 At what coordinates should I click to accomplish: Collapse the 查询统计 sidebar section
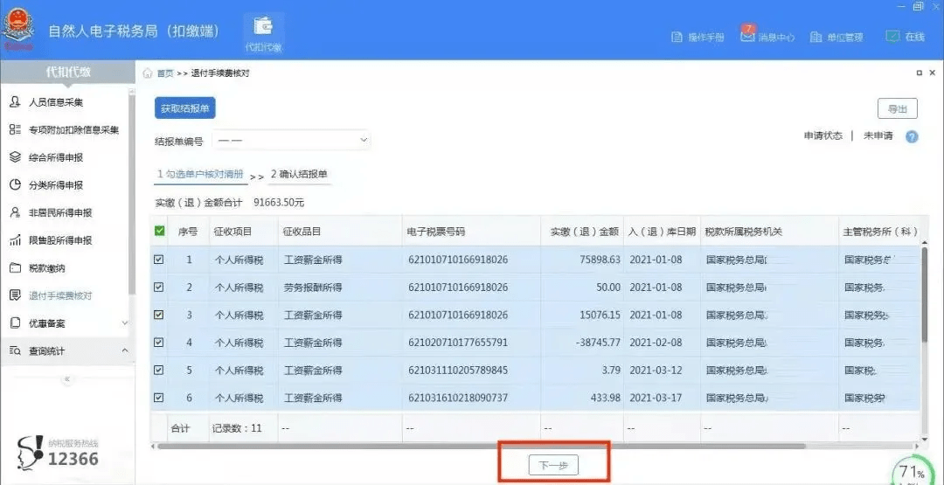click(x=124, y=350)
